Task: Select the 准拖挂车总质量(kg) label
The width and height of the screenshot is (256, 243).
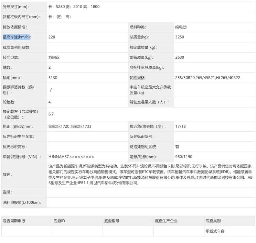Action: coord(147,67)
